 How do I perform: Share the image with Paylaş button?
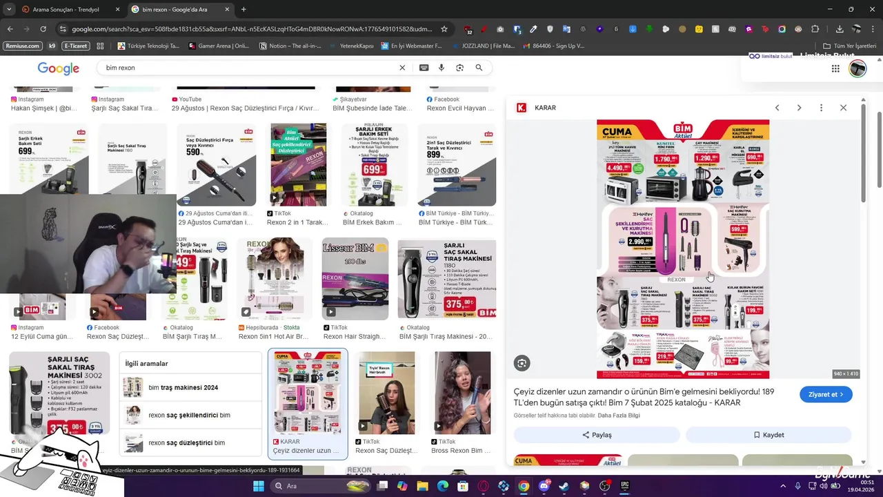pos(597,435)
